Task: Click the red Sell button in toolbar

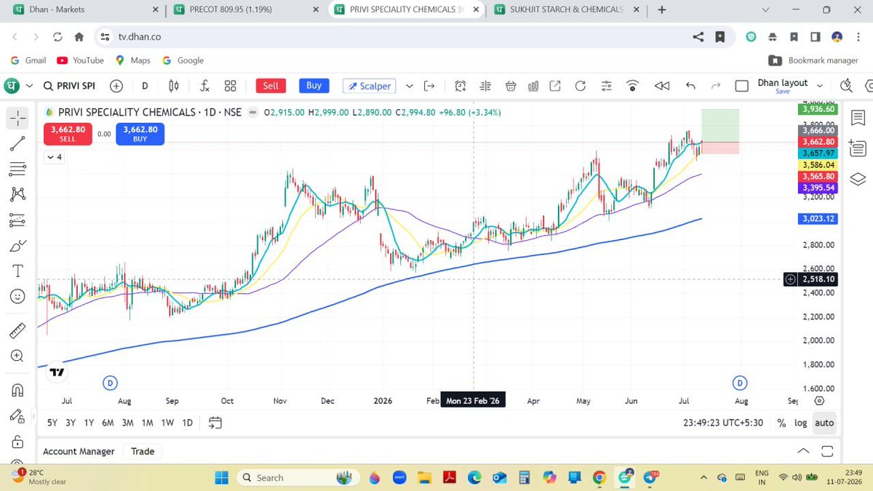Action: point(271,86)
